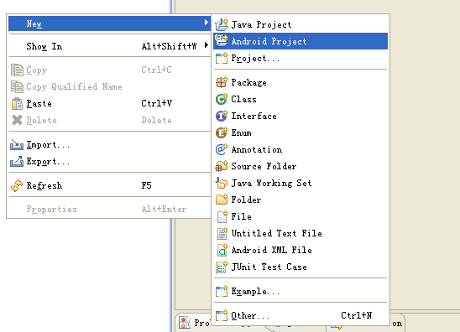The width and height of the screenshot is (460, 332).
Task: Click the Ctrl+V shortcut text
Action: click(x=157, y=103)
